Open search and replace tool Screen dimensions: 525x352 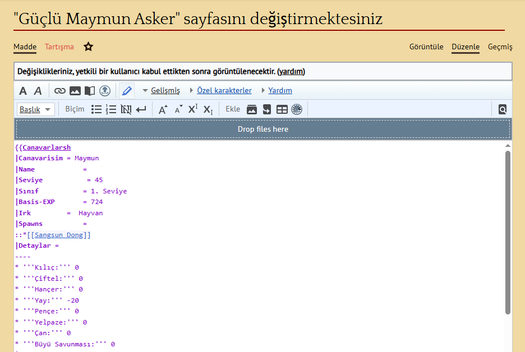[x=503, y=109]
